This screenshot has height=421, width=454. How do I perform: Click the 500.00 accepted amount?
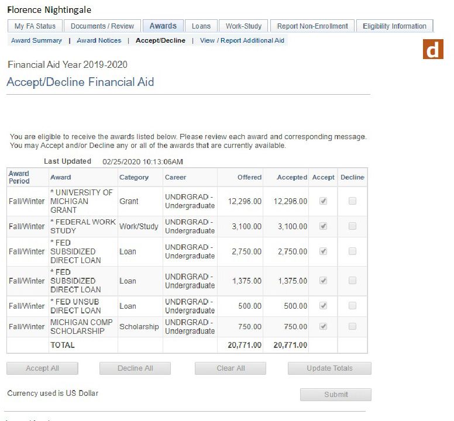[x=295, y=306]
